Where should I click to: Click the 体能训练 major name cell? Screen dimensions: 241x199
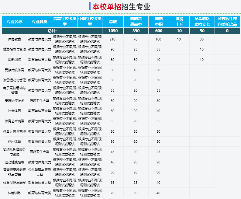[x=14, y=193]
